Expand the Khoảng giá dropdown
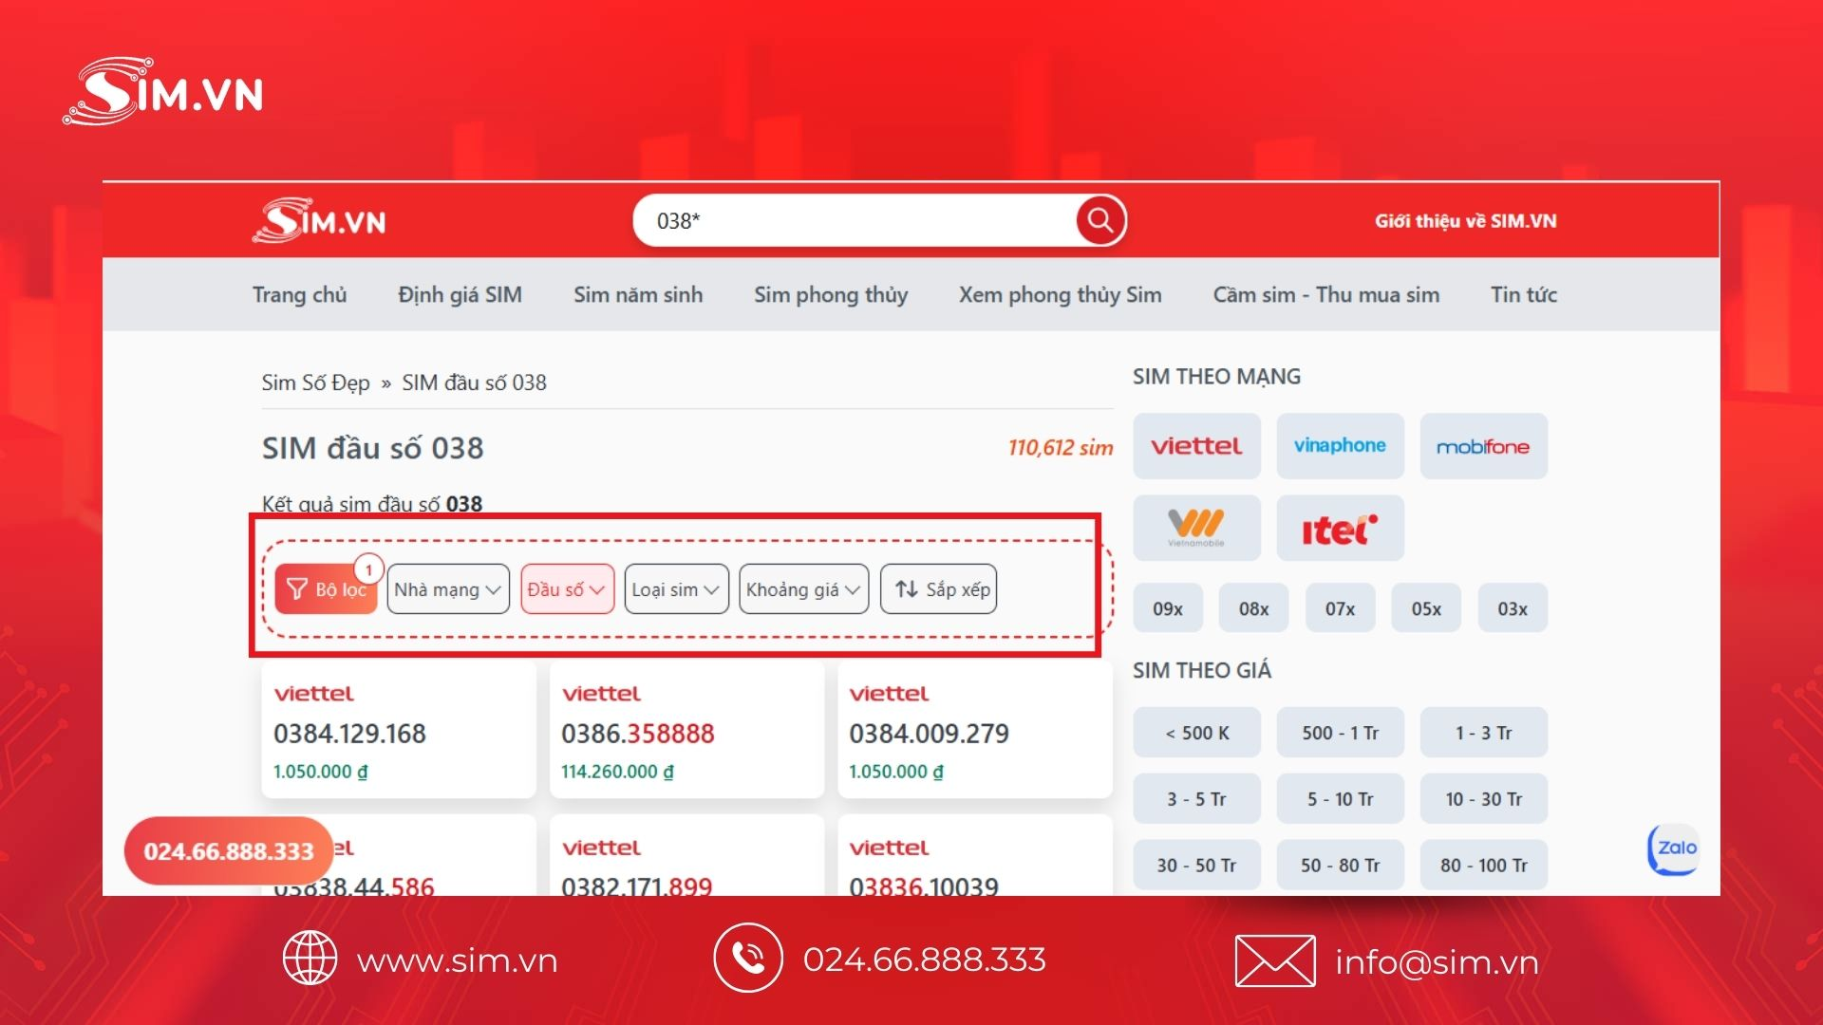 click(803, 589)
